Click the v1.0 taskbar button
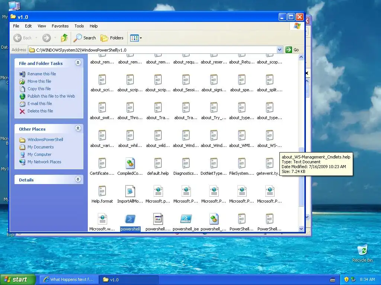This screenshot has width=381, height=285. (x=129, y=280)
